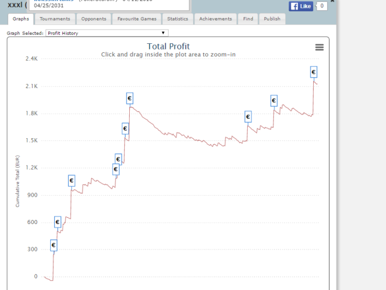Open the Statistics tab
386x290 pixels.
(178, 19)
